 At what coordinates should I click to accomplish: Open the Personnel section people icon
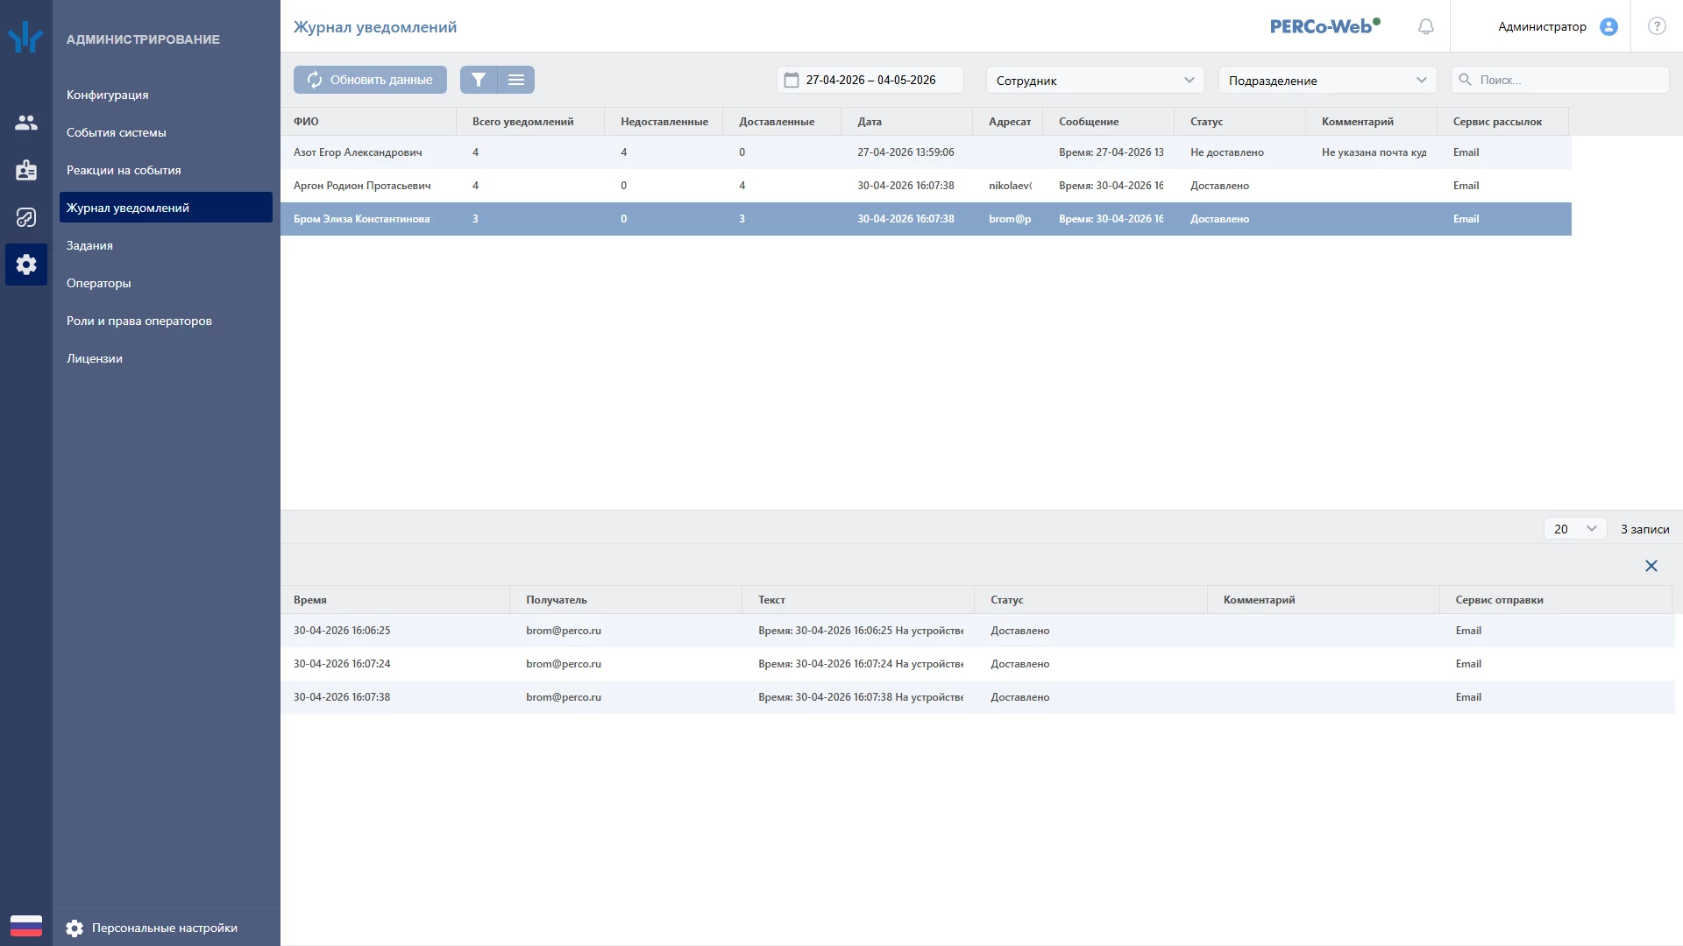[26, 123]
